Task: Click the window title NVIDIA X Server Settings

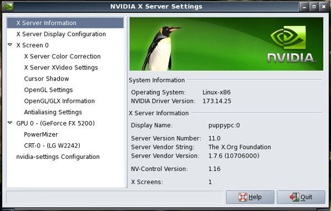Action: pyautogui.click(x=156, y=7)
